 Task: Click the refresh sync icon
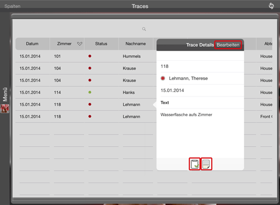pos(271,6)
